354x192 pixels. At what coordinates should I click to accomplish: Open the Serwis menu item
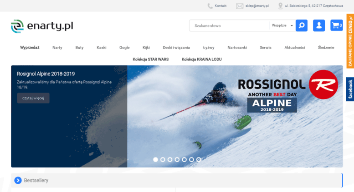pos(266,48)
